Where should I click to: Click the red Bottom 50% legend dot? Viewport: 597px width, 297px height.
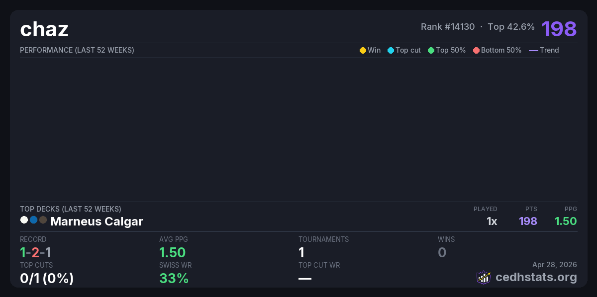476,50
